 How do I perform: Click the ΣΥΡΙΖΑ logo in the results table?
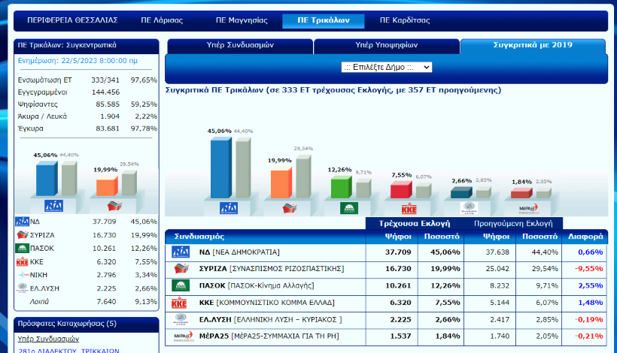[x=181, y=269]
